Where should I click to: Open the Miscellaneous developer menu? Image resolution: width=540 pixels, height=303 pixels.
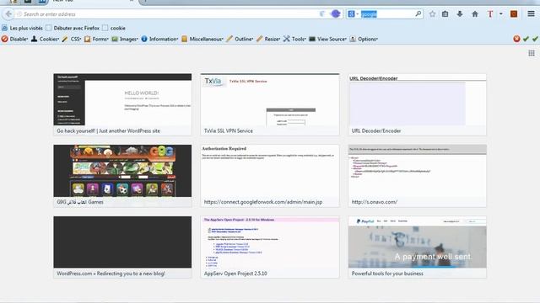(x=202, y=40)
